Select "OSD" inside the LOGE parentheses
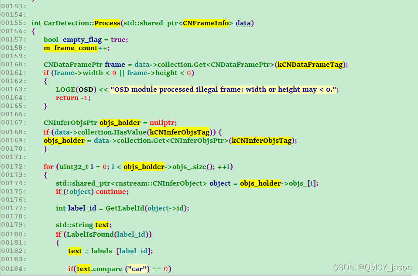The height and width of the screenshot is (276, 418). click(86, 90)
